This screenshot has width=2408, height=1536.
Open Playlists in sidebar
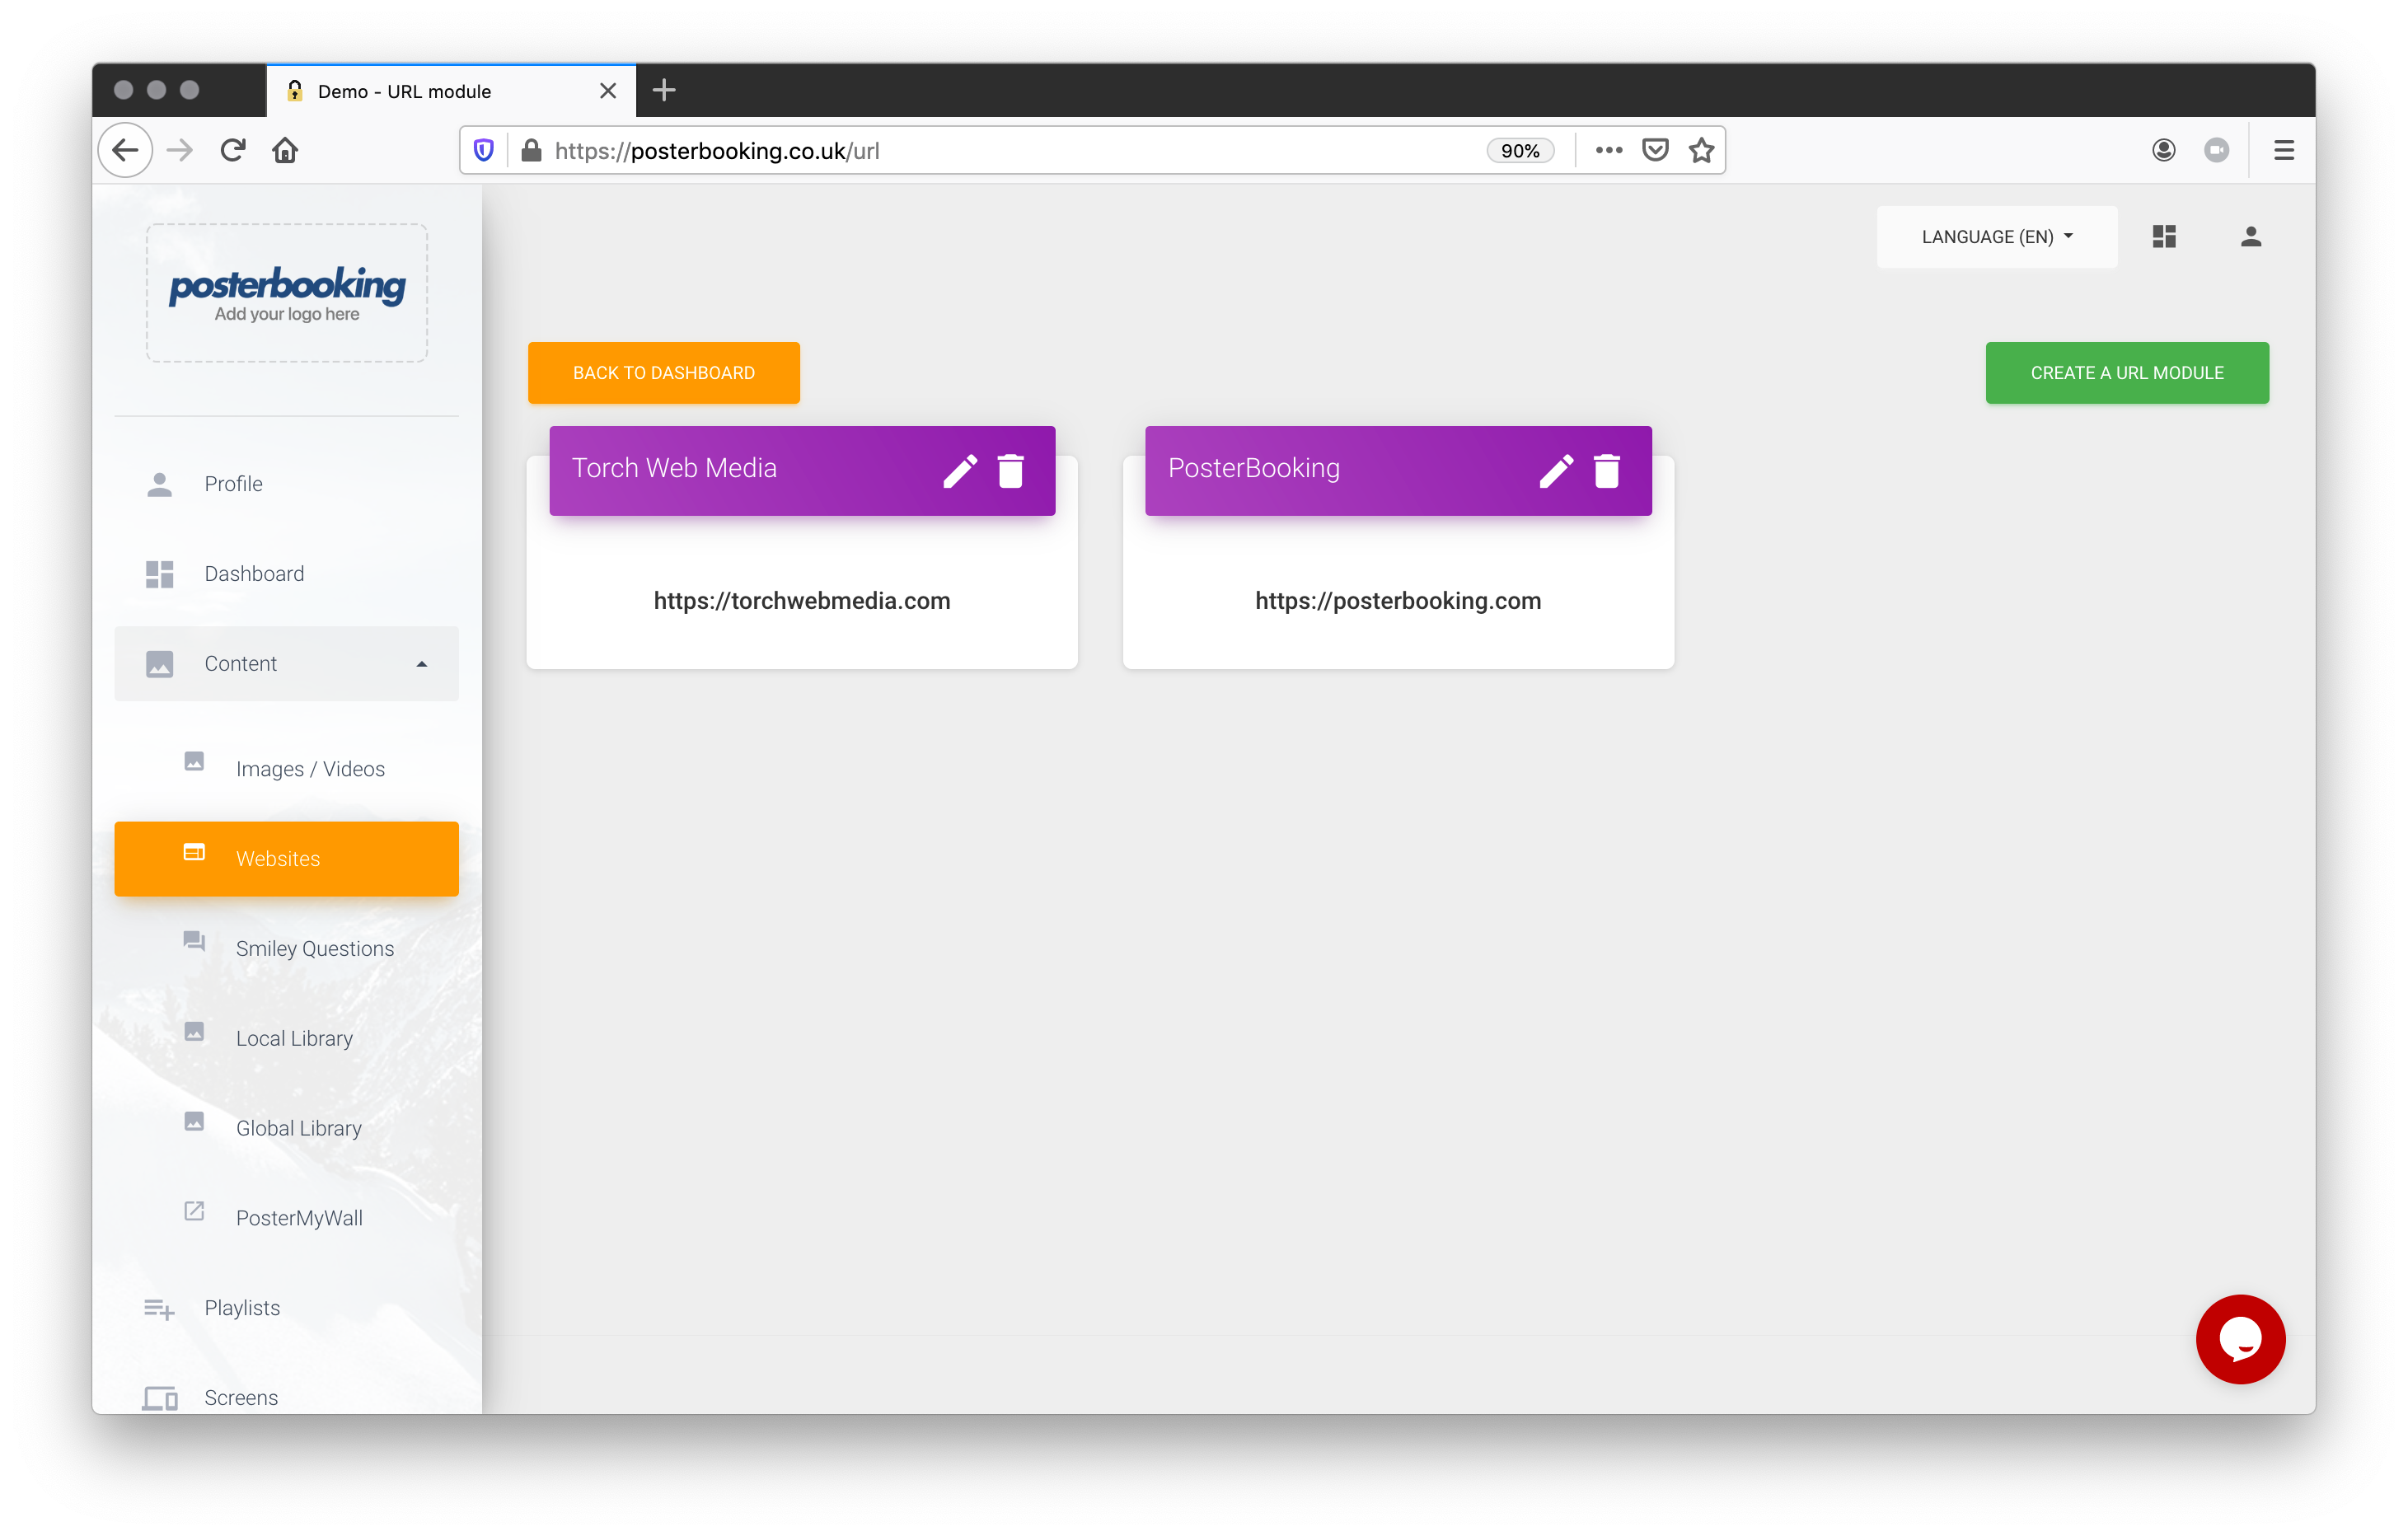286,1308
